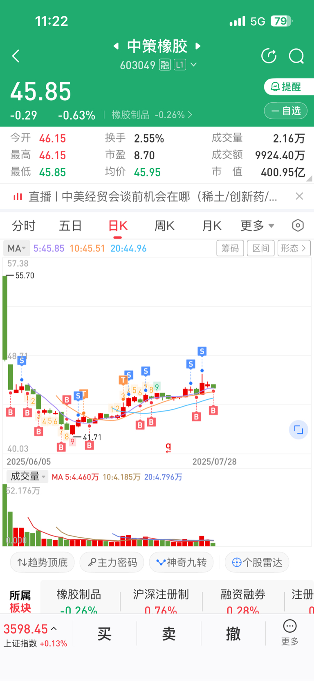Screen dimensions: 314x681
Task: Switch to 分时 chart tab
Action: (24, 226)
